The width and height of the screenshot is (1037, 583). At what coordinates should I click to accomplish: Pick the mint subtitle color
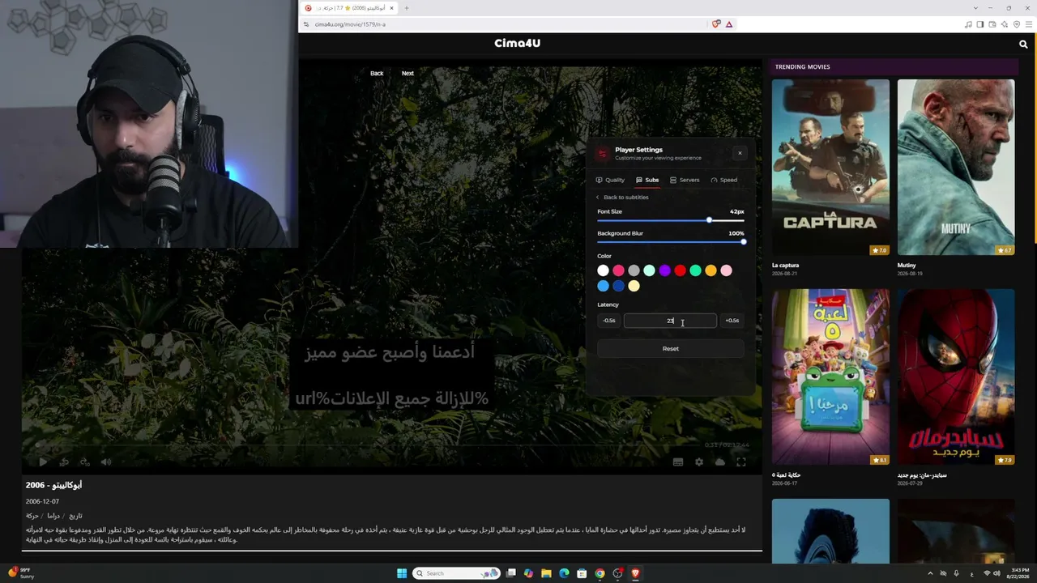[x=649, y=270]
